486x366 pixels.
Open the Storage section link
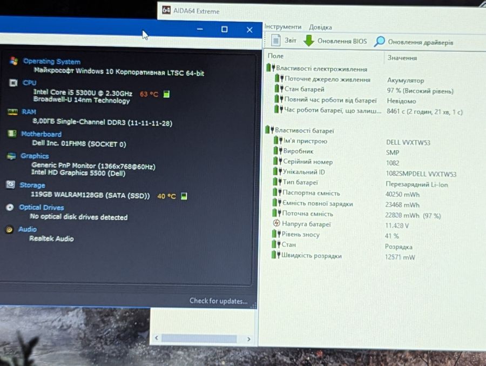coord(32,185)
